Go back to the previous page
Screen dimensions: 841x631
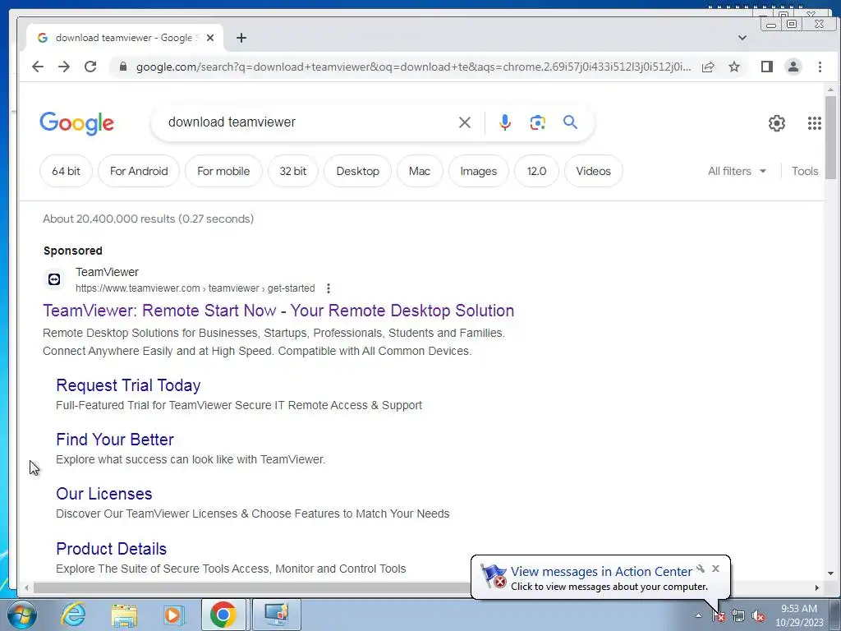[x=38, y=67]
